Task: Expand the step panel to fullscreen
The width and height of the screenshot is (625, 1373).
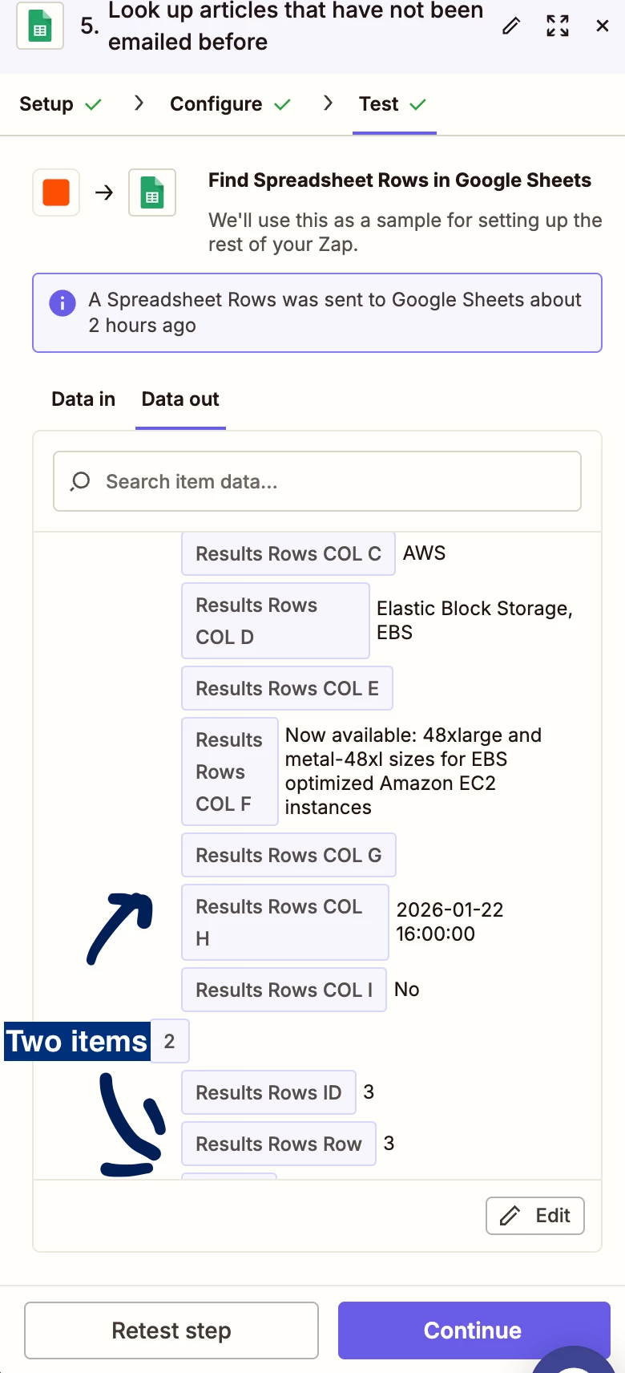Action: 558,26
